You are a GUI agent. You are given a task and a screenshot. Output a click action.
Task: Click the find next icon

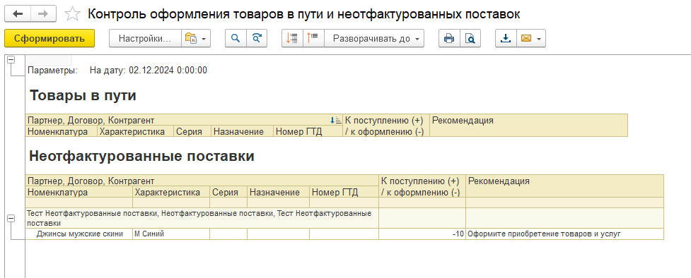257,38
